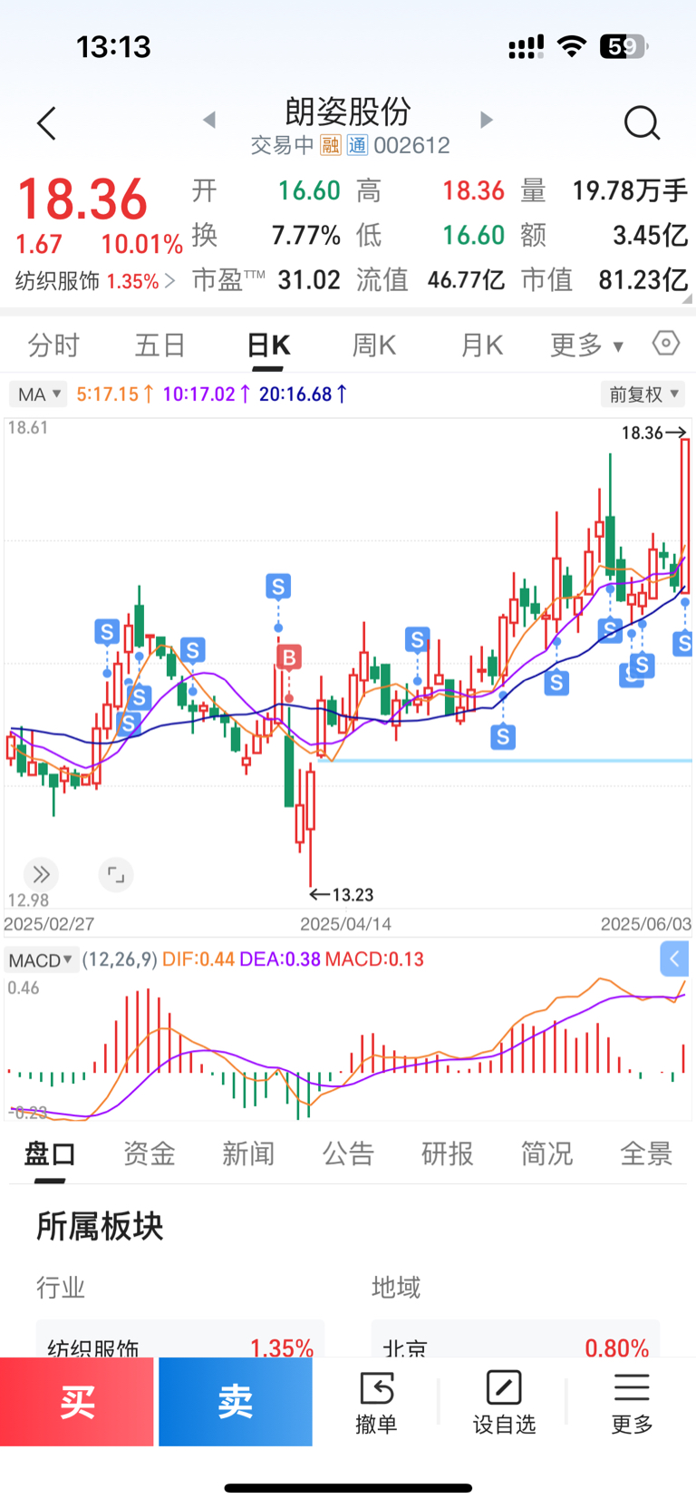This screenshot has width=696, height=1508.
Task: Tap the volume 19.78万手 value
Action: 630,190
